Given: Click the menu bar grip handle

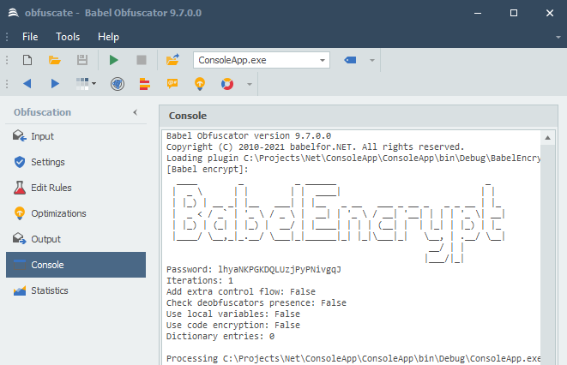Looking at the screenshot, I should (7, 37).
